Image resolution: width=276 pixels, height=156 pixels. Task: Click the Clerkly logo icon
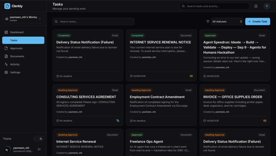7,6
